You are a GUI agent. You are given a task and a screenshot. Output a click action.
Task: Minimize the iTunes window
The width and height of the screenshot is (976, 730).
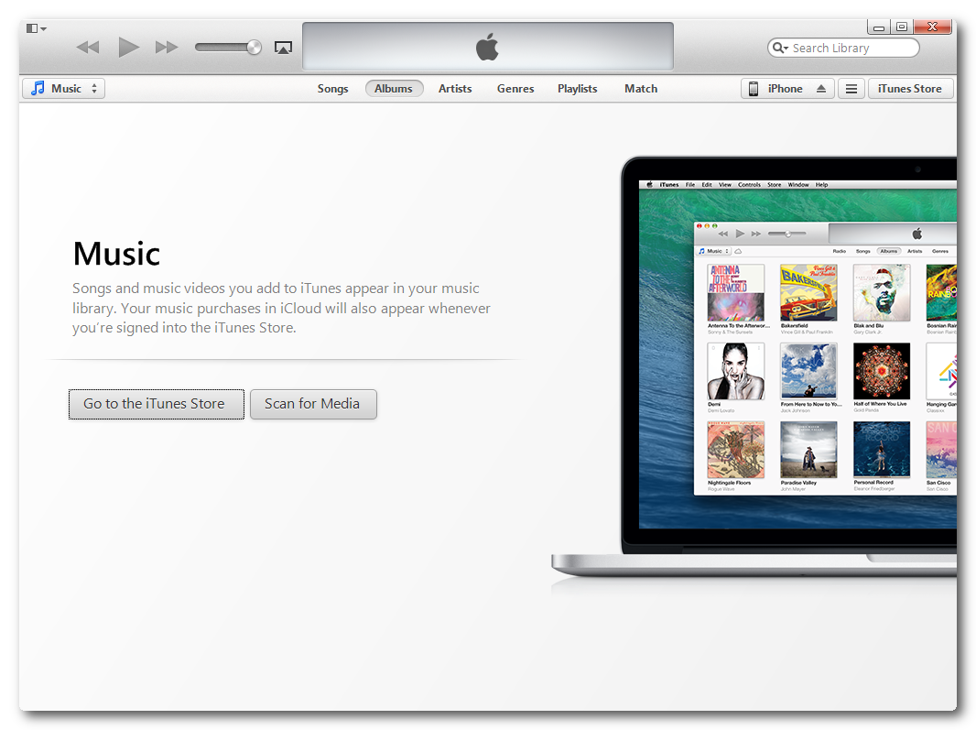pyautogui.click(x=878, y=27)
